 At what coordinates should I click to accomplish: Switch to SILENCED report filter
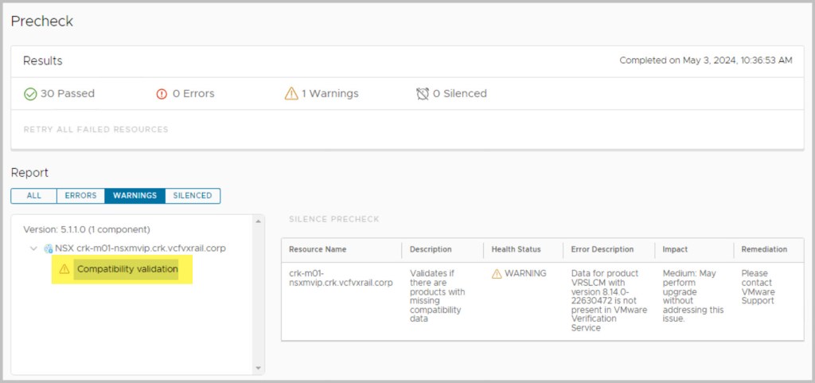193,196
